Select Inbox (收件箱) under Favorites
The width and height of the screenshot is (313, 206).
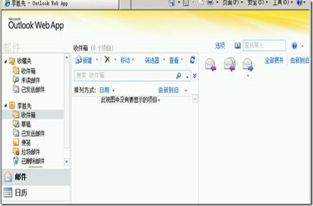click(x=28, y=71)
